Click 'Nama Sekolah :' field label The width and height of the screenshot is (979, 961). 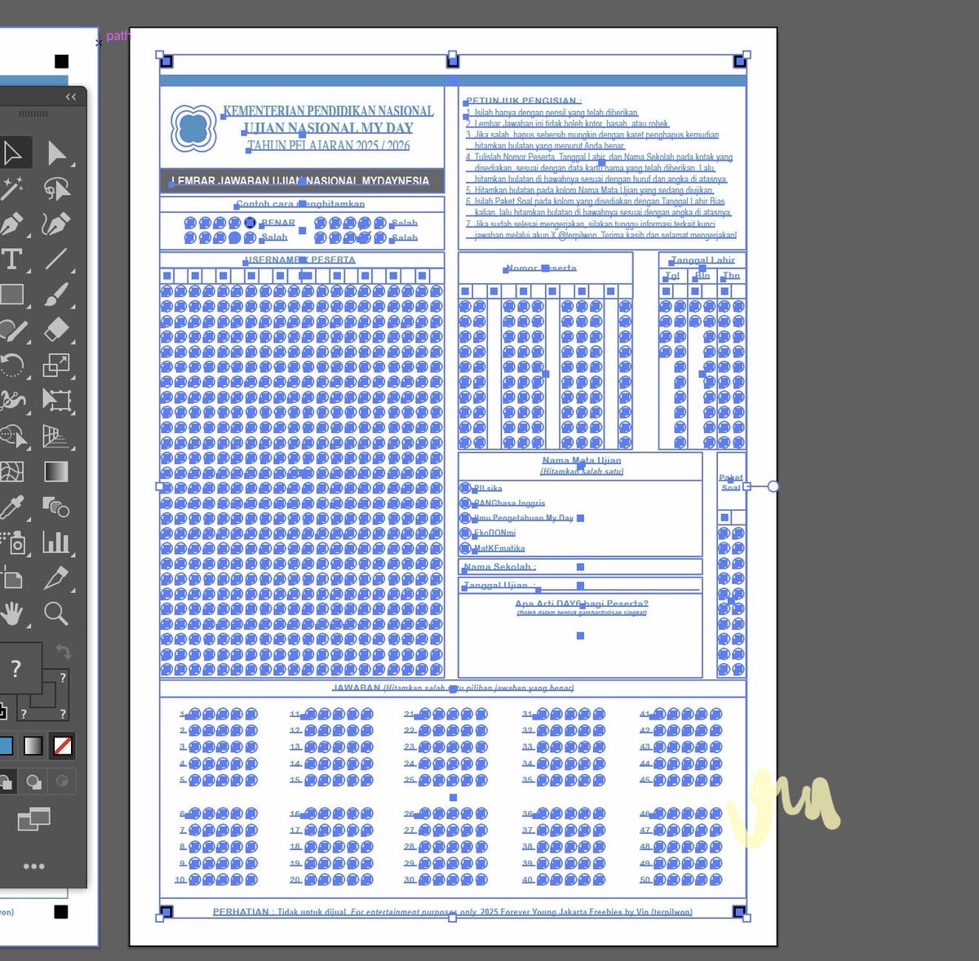pos(500,567)
